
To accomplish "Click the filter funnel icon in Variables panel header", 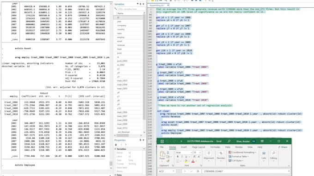I will click(x=138, y=4).
